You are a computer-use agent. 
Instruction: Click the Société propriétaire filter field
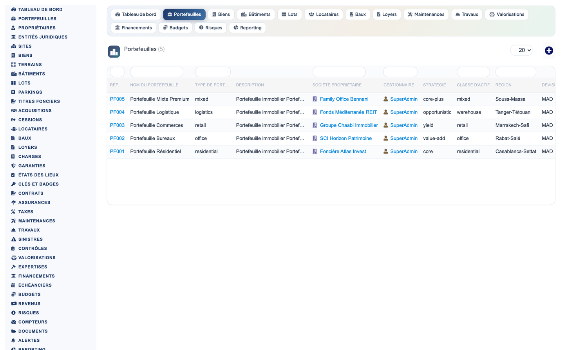click(339, 72)
